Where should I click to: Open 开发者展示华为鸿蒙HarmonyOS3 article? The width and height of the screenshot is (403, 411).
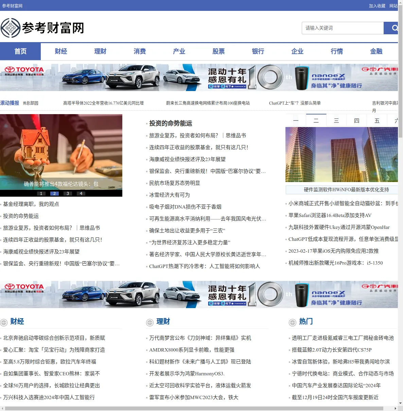click(x=187, y=374)
